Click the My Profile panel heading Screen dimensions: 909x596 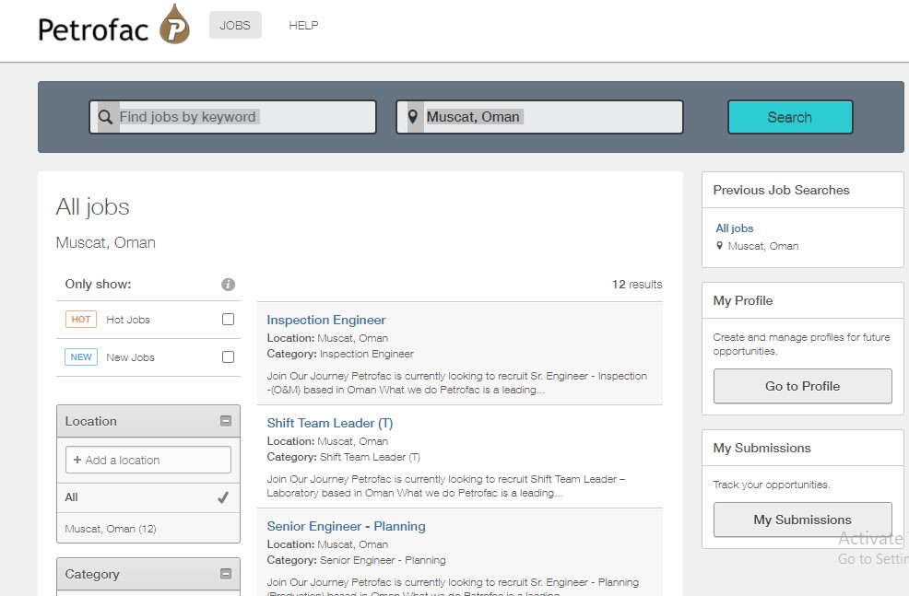[743, 300]
